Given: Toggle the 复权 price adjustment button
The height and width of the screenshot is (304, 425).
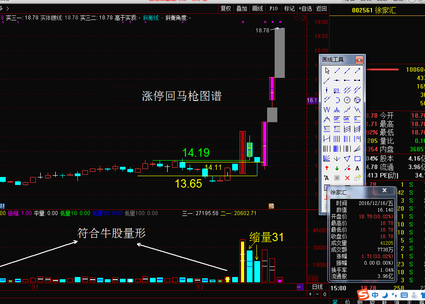Looking at the screenshot, I should coord(226,8).
